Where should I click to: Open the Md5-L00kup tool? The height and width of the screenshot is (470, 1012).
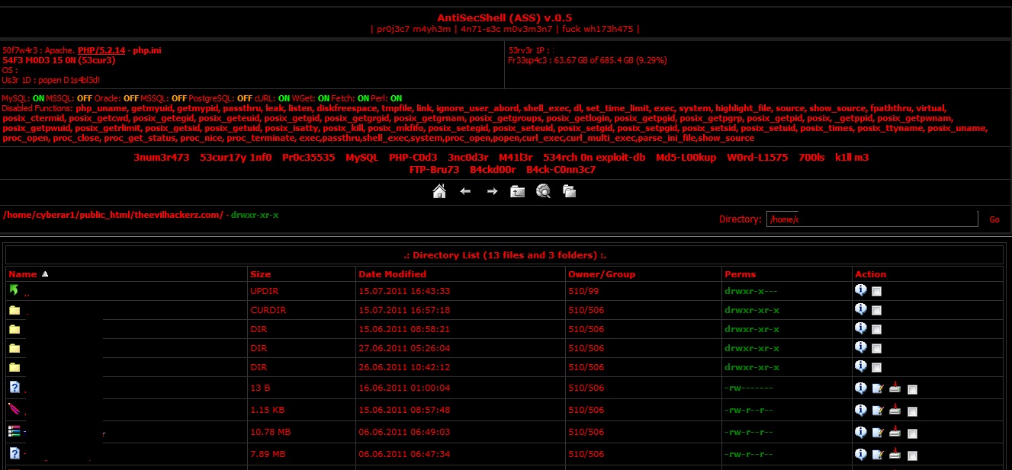coord(685,158)
